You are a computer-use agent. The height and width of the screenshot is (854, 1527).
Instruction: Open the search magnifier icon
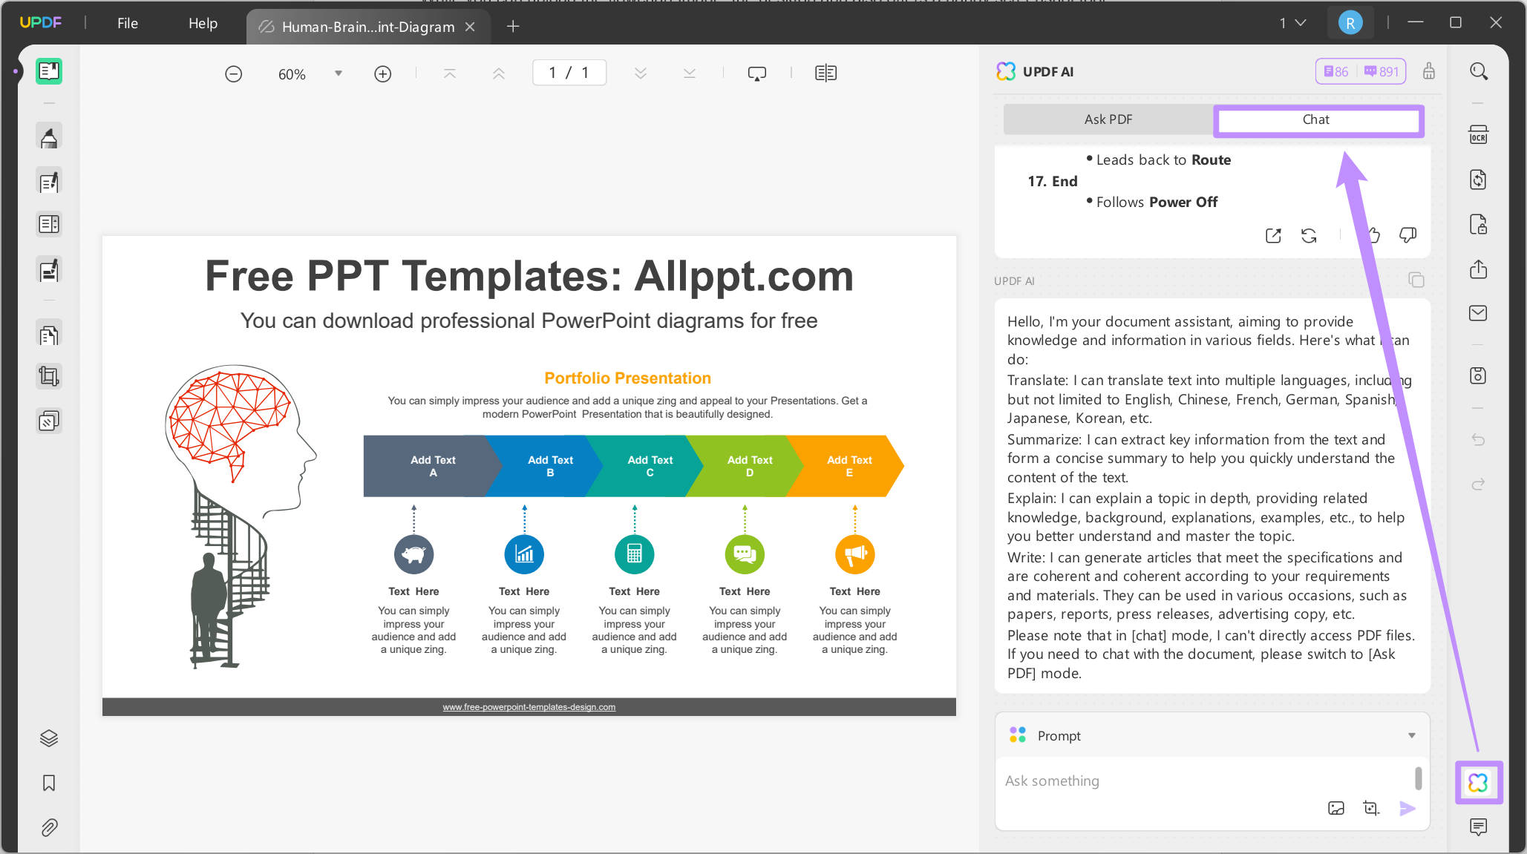pos(1478,71)
